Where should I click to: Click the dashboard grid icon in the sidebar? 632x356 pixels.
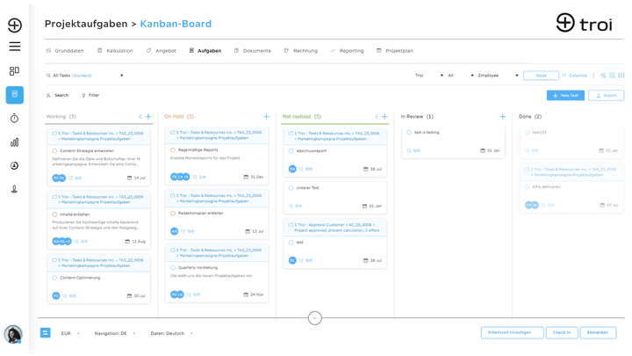15,71
